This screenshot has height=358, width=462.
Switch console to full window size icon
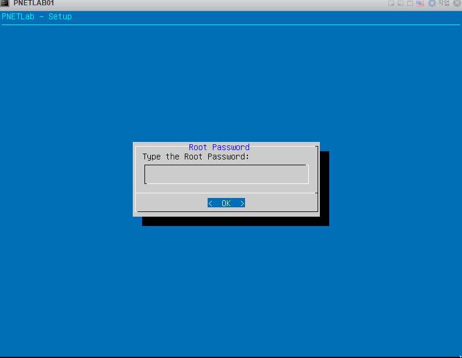coord(409,4)
